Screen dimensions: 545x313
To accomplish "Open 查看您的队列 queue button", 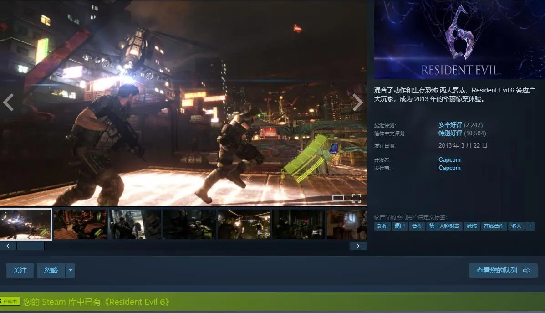I will click(503, 271).
